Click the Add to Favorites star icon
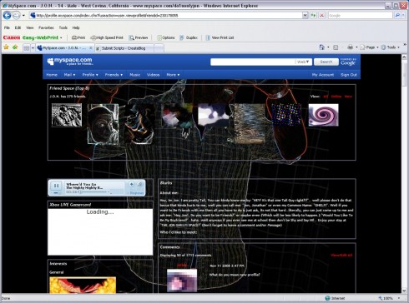 6,47
